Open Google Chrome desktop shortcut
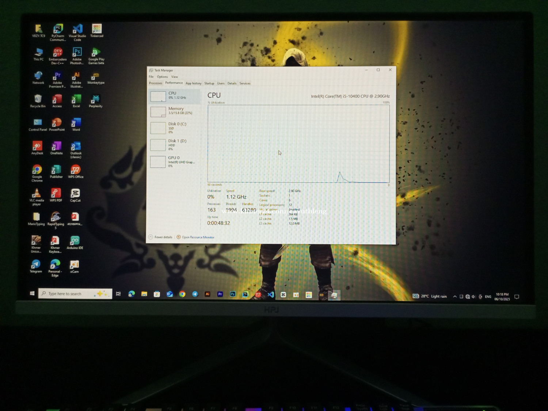548x411 pixels. pos(37,173)
